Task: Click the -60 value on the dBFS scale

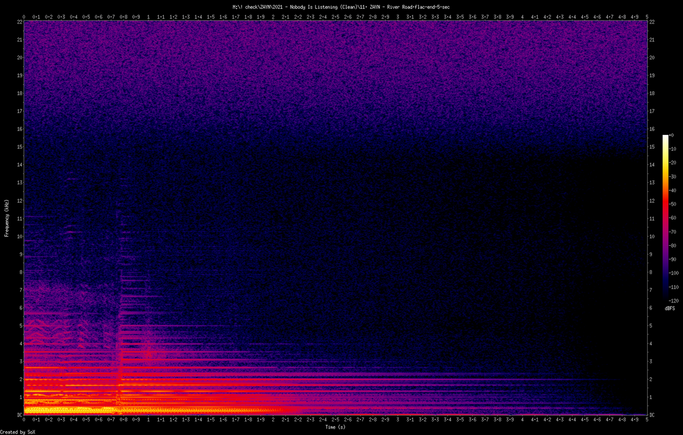Action: point(673,218)
